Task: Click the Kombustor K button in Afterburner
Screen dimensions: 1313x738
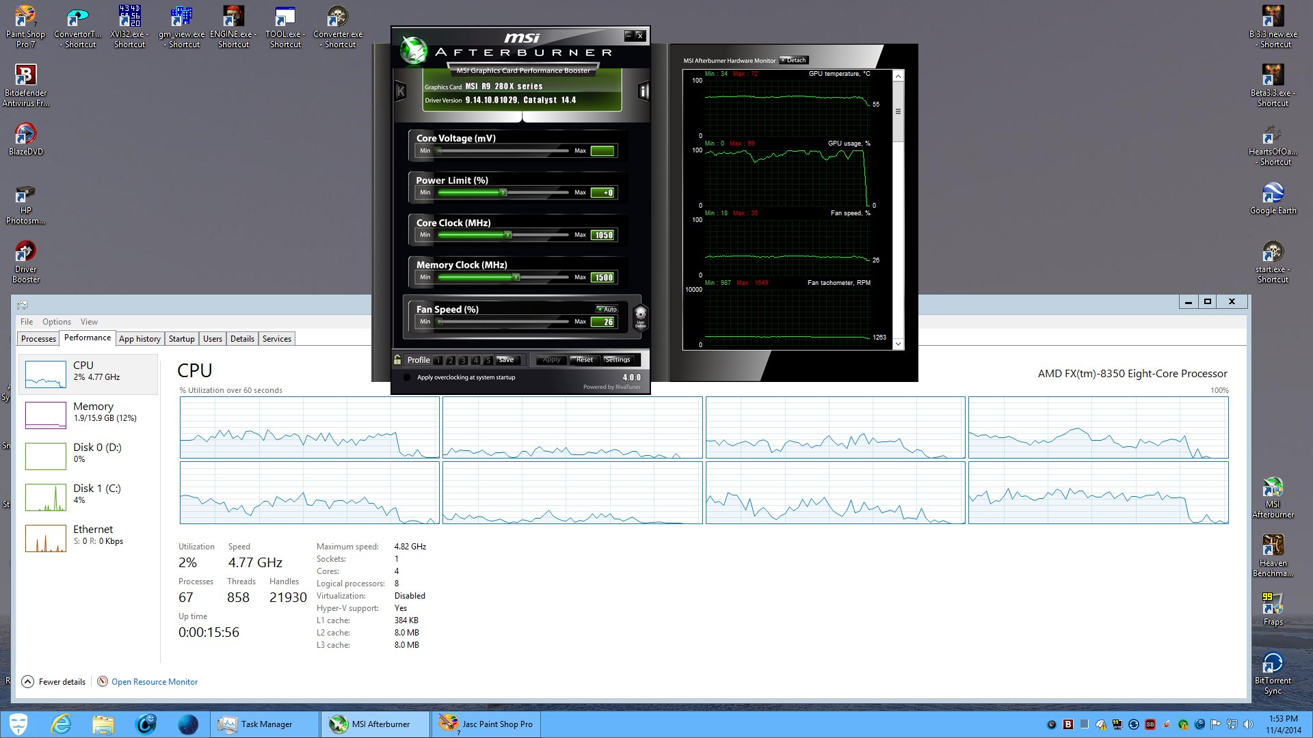Action: point(401,91)
